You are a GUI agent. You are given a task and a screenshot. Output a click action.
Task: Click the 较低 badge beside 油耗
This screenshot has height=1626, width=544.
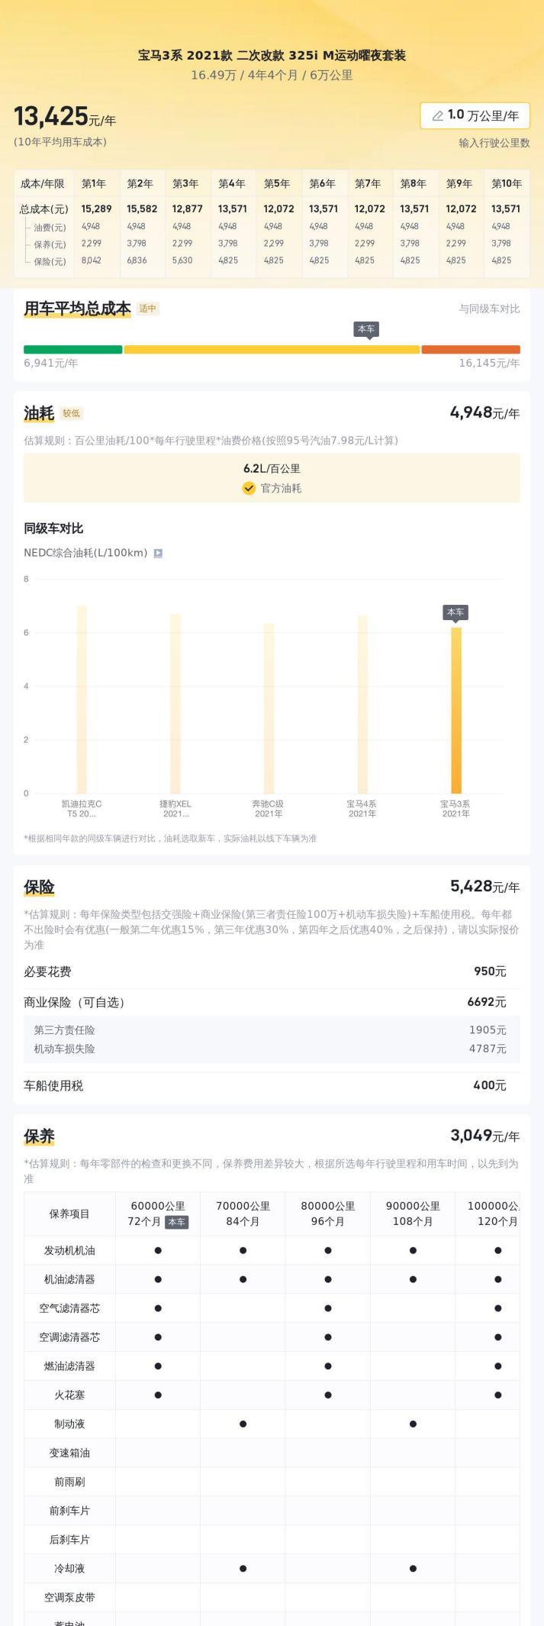[72, 413]
